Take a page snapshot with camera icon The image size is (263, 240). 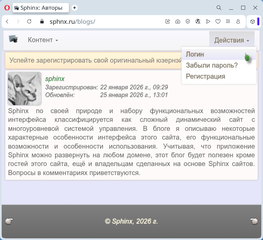178,21
